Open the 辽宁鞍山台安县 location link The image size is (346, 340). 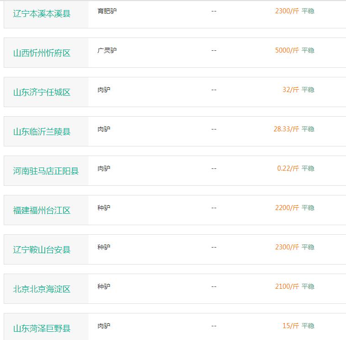pyautogui.click(x=42, y=250)
